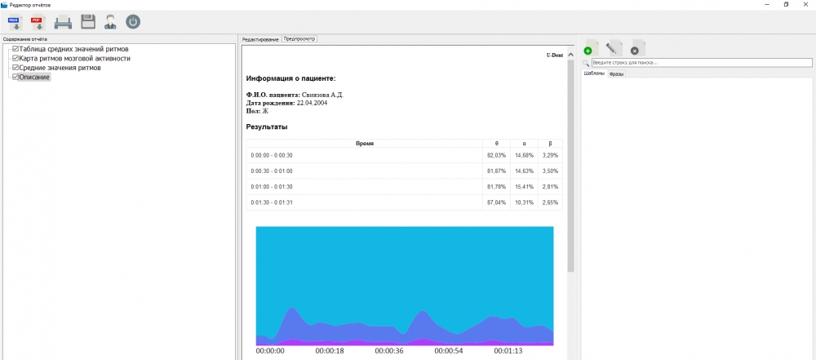The width and height of the screenshot is (816, 360).
Task: Open the 'Фразы' tab
Action: click(x=616, y=74)
